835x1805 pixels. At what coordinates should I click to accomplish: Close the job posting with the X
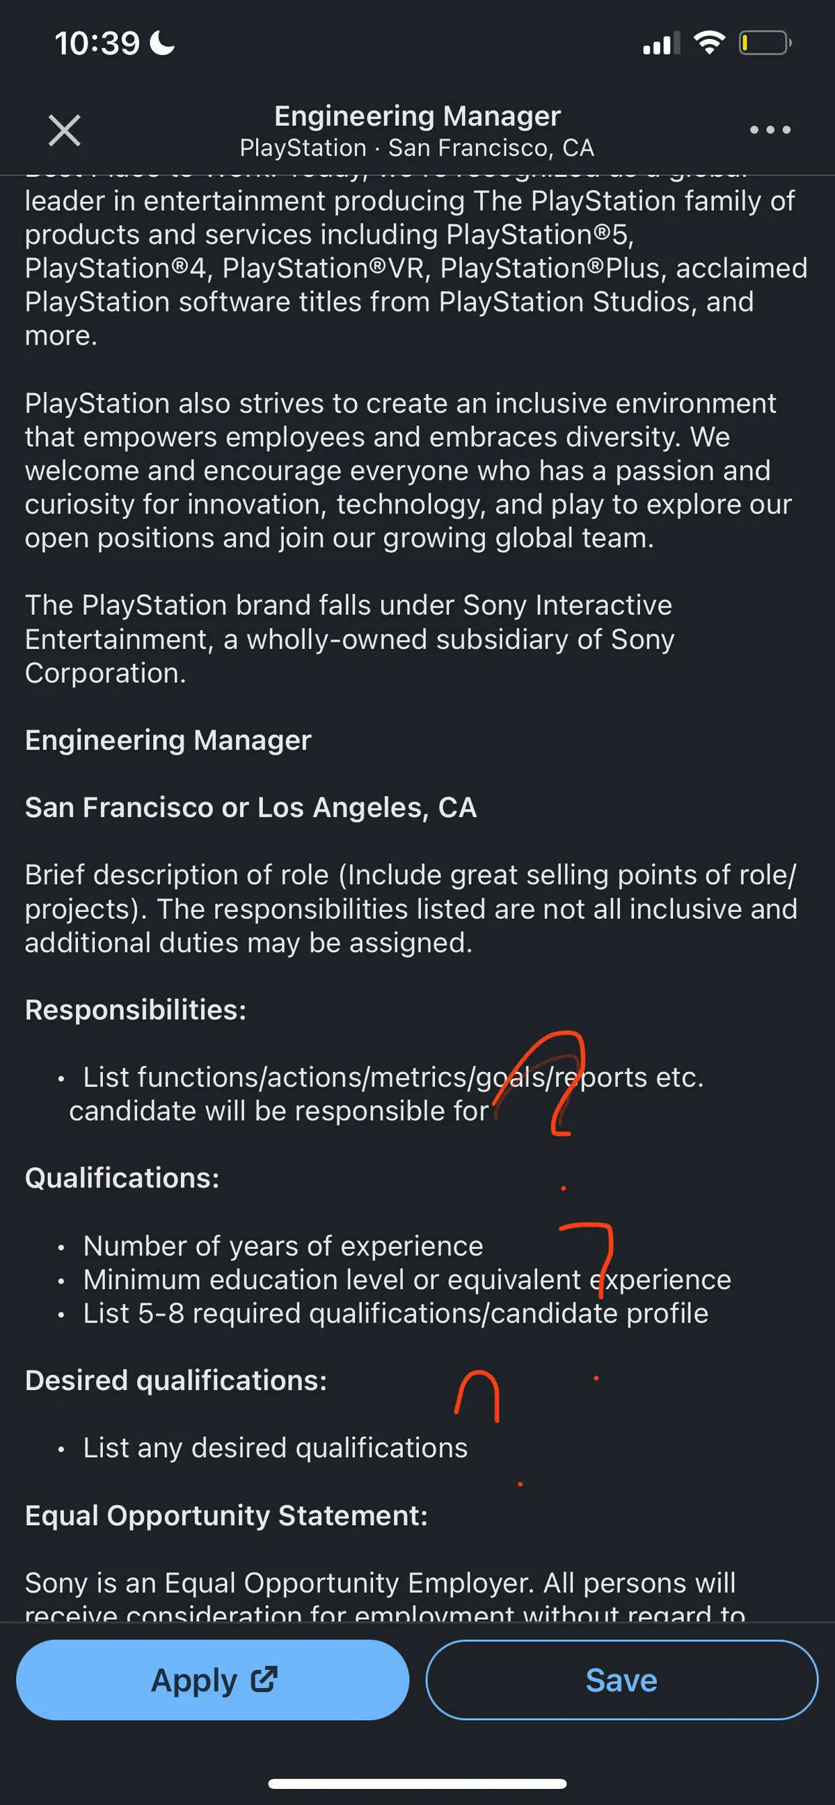(x=65, y=130)
